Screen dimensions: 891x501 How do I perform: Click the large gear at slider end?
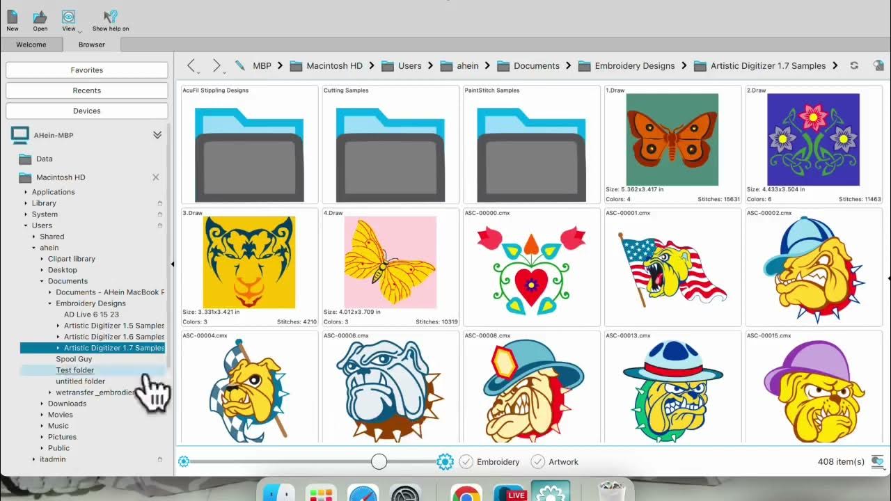(x=445, y=461)
